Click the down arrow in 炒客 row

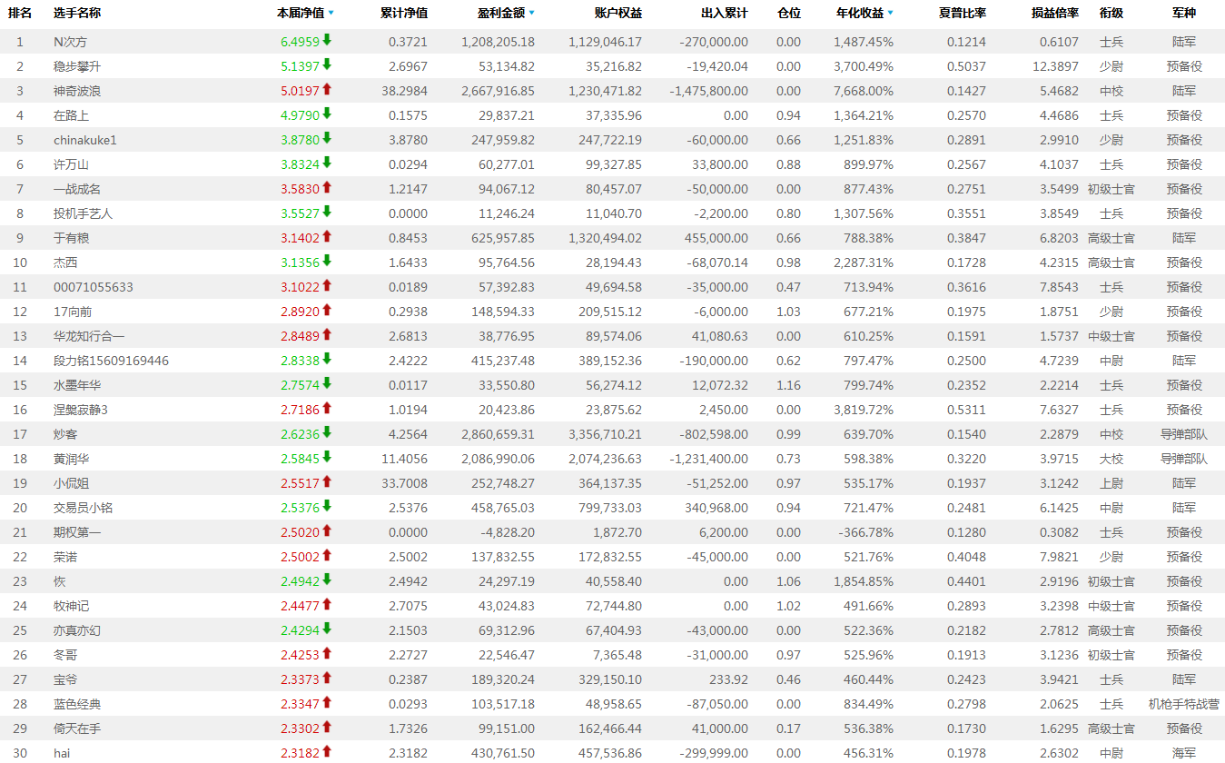[x=327, y=432]
